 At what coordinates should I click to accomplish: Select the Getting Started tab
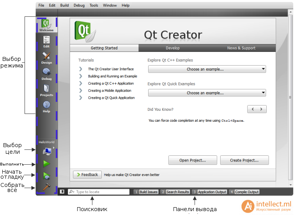104,48
